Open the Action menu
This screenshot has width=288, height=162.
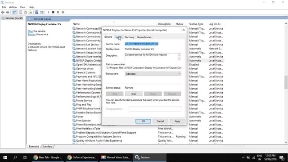(13, 7)
